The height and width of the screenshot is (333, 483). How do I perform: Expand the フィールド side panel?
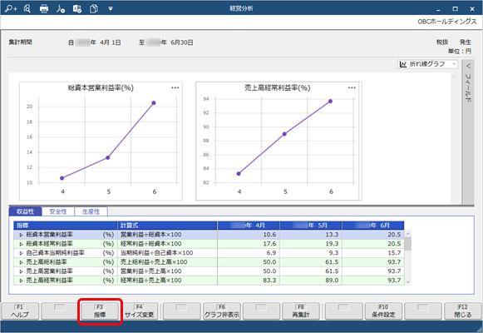[x=468, y=82]
